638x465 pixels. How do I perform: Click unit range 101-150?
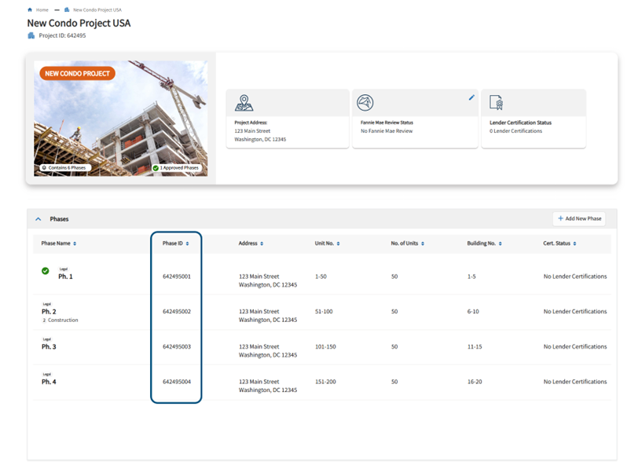pos(325,346)
